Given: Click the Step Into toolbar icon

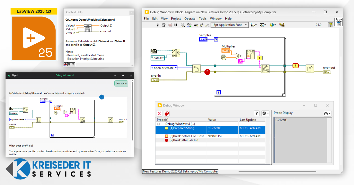Looking at the screenshot, I should (x=196, y=25).
